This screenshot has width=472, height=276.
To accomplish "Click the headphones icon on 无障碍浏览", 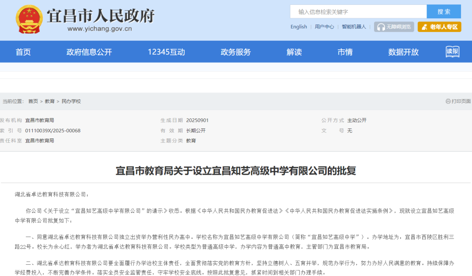I will coord(380,27).
